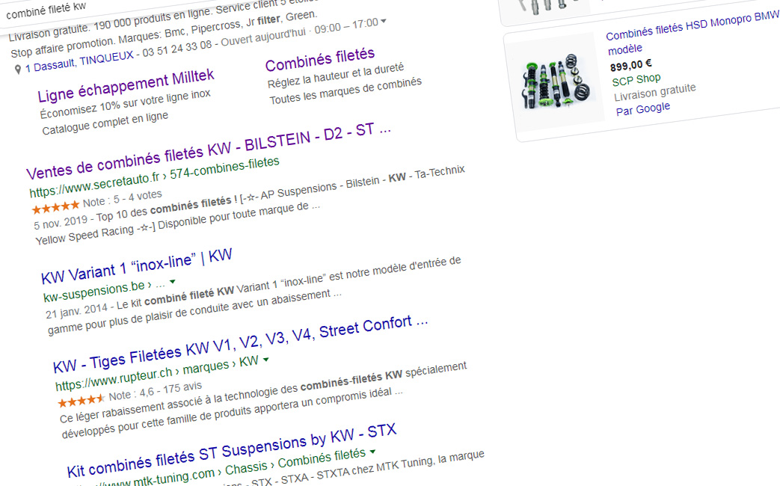Expand the 09:00 – 17:00 opening hours arrow
This screenshot has height=486, width=780.
coord(383,22)
